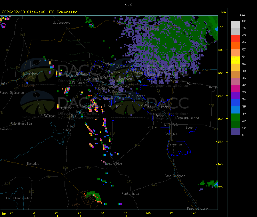Click the Divisadero place label
Screen dimensions: 257x217
click(62, 23)
